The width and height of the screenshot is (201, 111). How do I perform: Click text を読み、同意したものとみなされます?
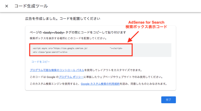coord(143,84)
